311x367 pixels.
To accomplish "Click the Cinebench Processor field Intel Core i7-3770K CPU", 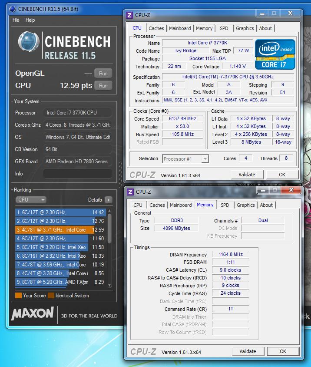I will pos(77,113).
